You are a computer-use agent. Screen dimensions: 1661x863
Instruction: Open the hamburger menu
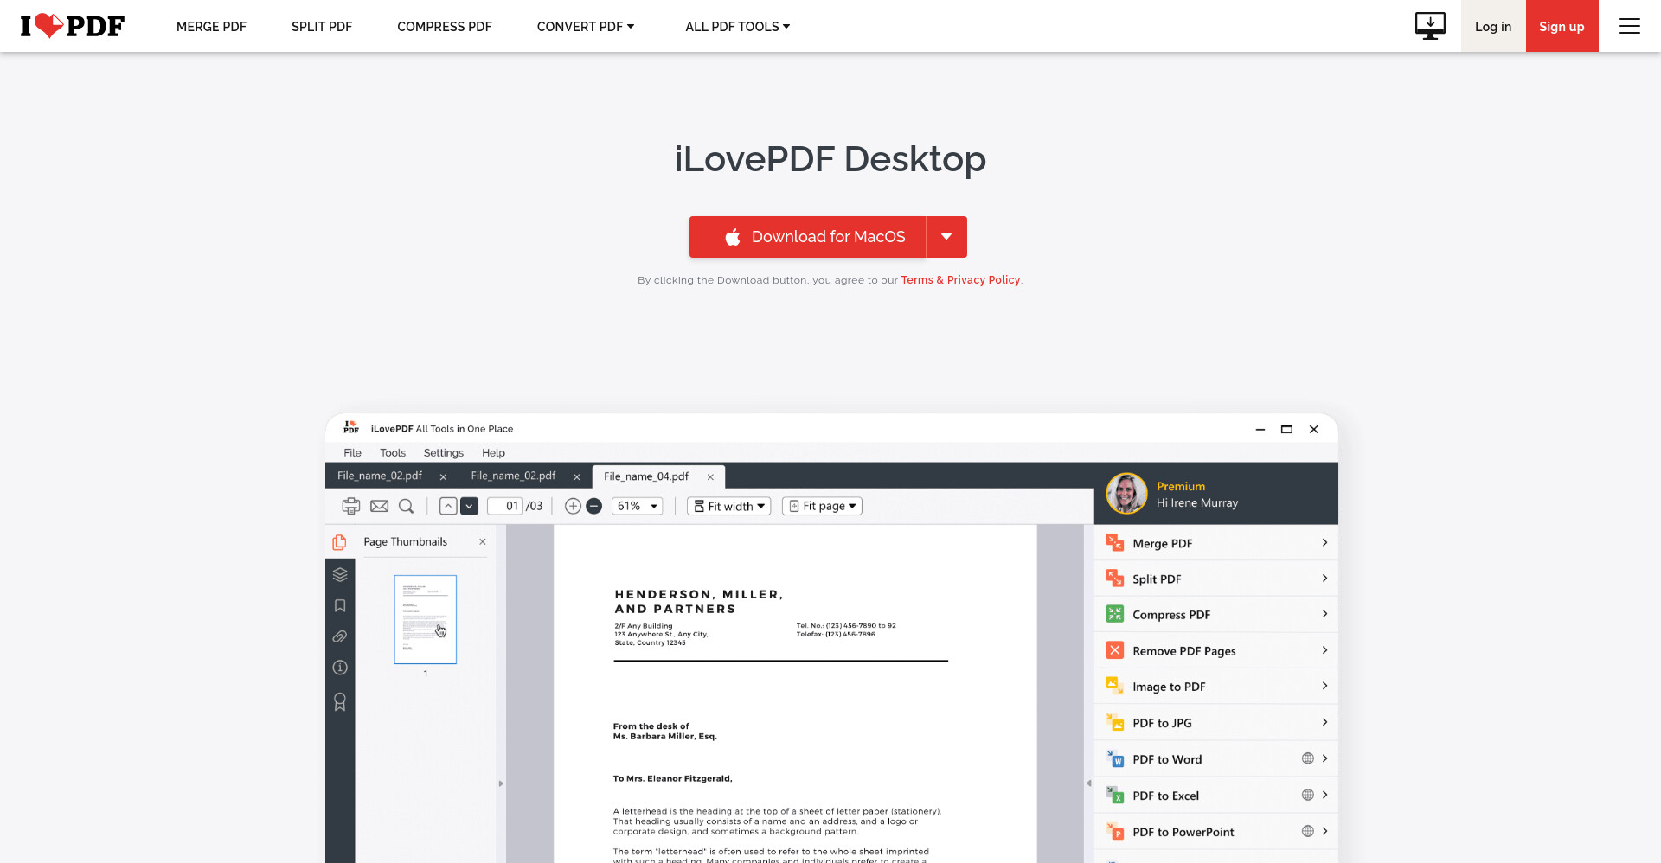(1630, 26)
